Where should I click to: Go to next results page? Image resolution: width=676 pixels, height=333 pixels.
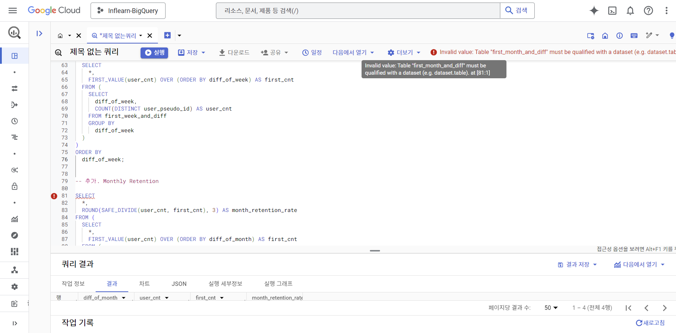[665, 308]
